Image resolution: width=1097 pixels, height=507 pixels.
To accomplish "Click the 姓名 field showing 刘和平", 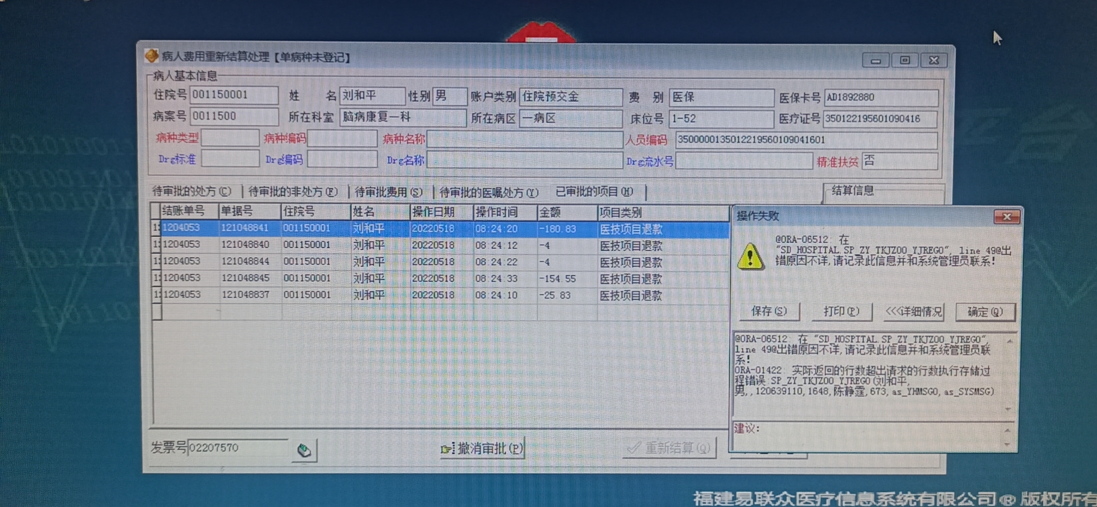I will (x=372, y=95).
